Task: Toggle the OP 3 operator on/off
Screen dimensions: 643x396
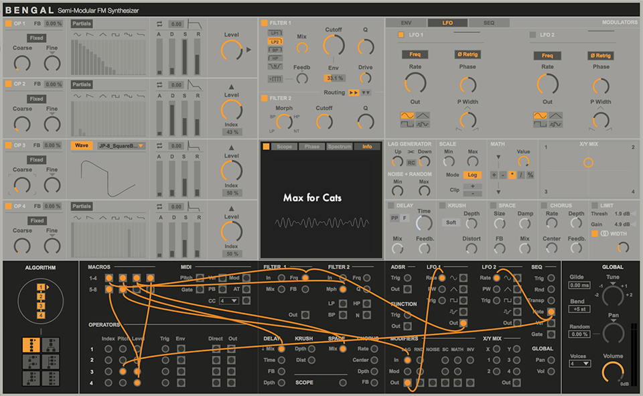Action: point(9,145)
